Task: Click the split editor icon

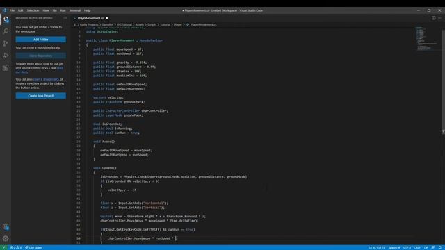Action: 433,18
